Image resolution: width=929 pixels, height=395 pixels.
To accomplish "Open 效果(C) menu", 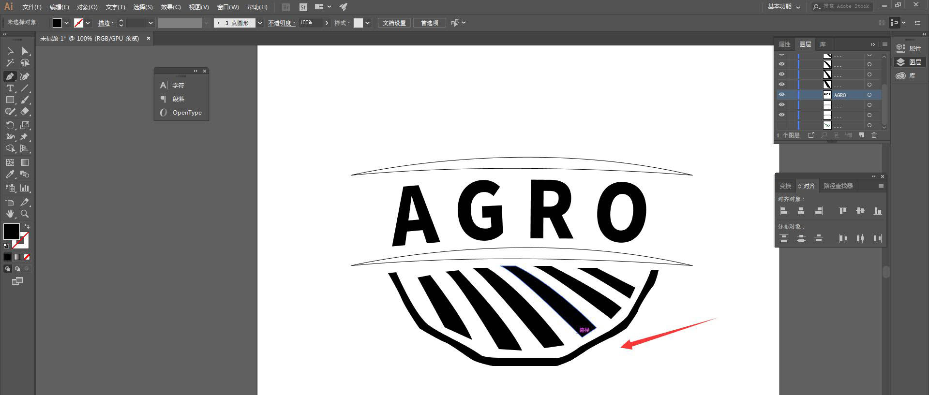I will (171, 7).
